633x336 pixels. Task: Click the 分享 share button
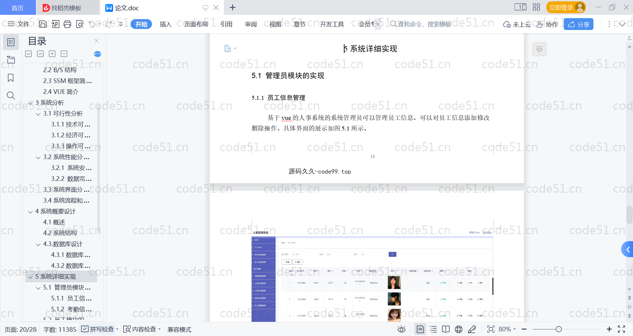pyautogui.click(x=578, y=24)
